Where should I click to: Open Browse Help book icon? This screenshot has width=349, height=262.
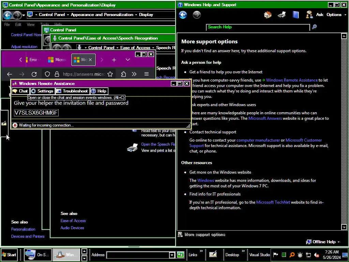point(295,15)
